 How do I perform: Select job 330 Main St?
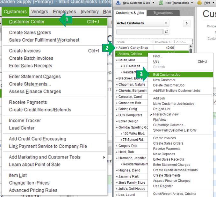132,66
